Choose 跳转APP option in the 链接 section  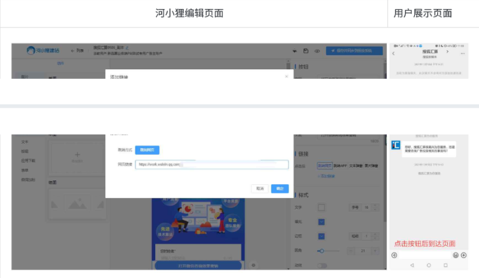[340, 166]
